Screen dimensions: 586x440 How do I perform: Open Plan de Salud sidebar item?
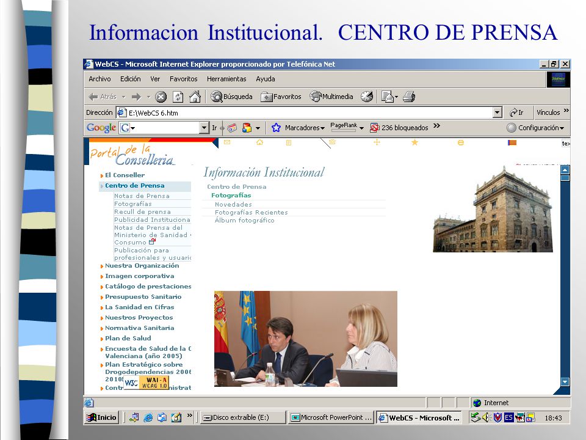pyautogui.click(x=128, y=338)
